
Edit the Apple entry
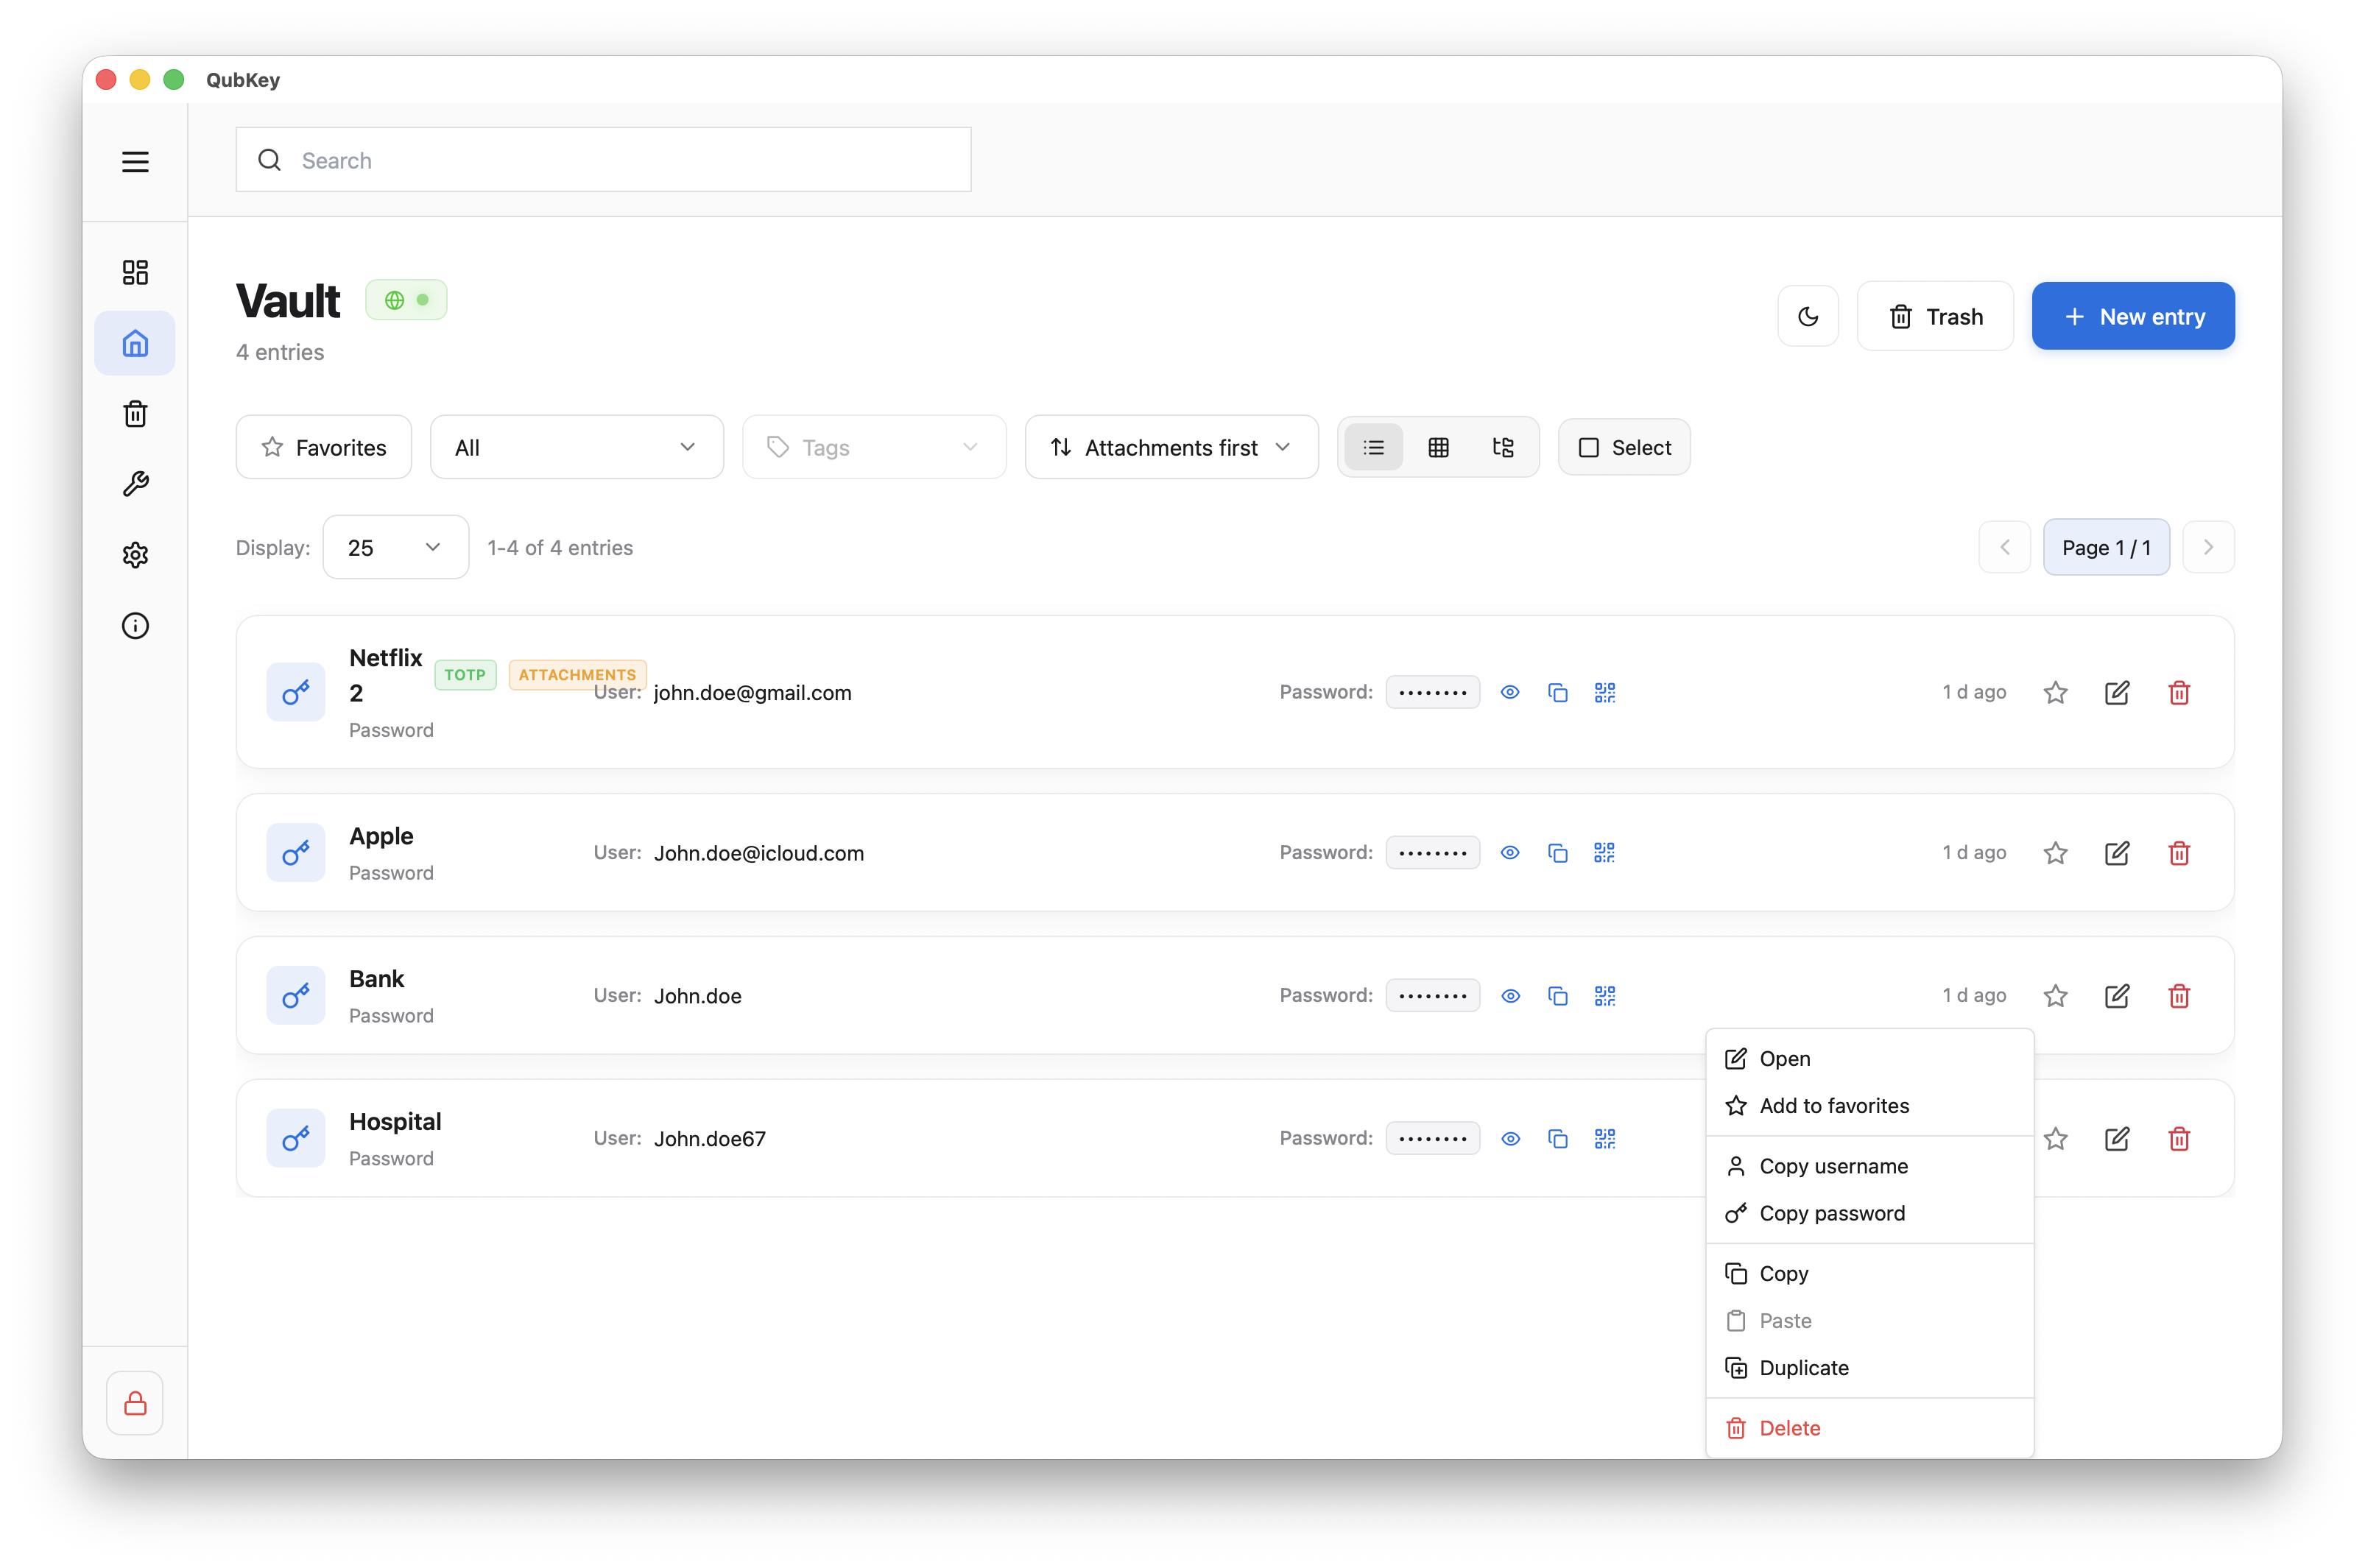[2117, 853]
